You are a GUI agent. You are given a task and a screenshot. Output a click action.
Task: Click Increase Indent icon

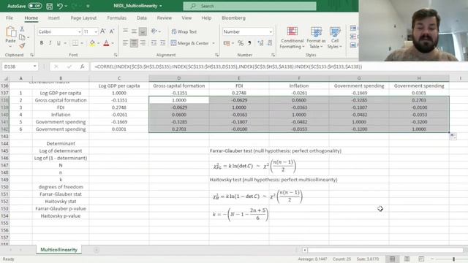pos(162,43)
